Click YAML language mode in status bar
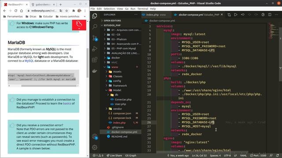 tap(243, 155)
